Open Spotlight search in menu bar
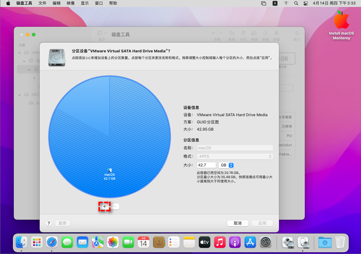The height and width of the screenshot is (254, 361). 296,3
